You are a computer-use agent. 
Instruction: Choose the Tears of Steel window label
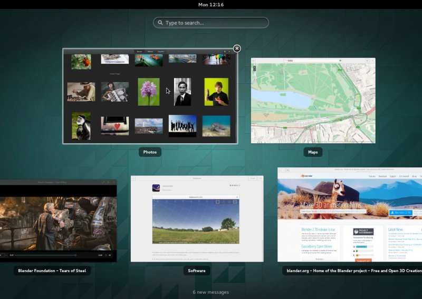52,271
